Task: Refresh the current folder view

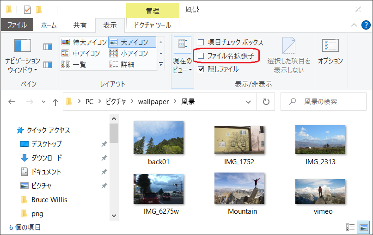Action: pyautogui.click(x=266, y=102)
